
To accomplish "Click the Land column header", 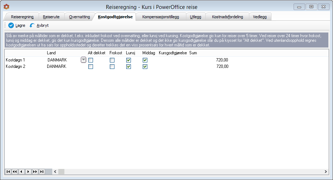I will 52,53.
